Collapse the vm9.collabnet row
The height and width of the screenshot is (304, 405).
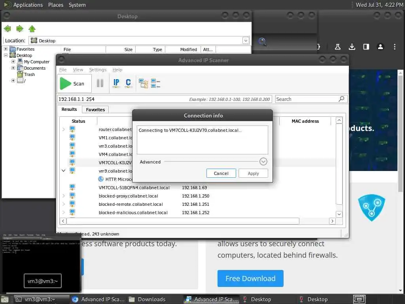[x=64, y=171]
